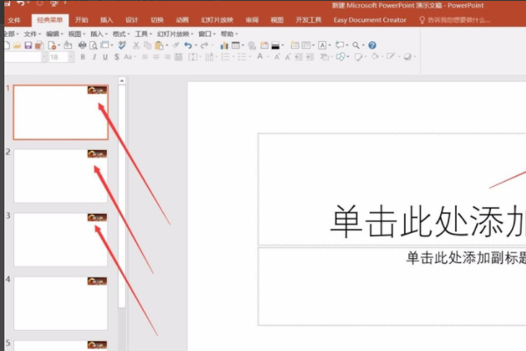Click the Save floppy disk icon
The width and height of the screenshot is (526, 351).
(x=28, y=46)
